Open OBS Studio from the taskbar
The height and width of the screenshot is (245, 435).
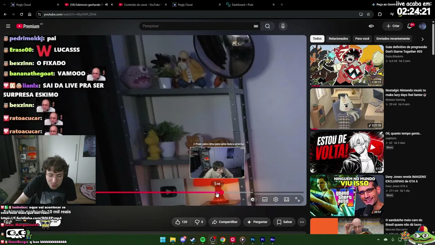tap(213, 240)
